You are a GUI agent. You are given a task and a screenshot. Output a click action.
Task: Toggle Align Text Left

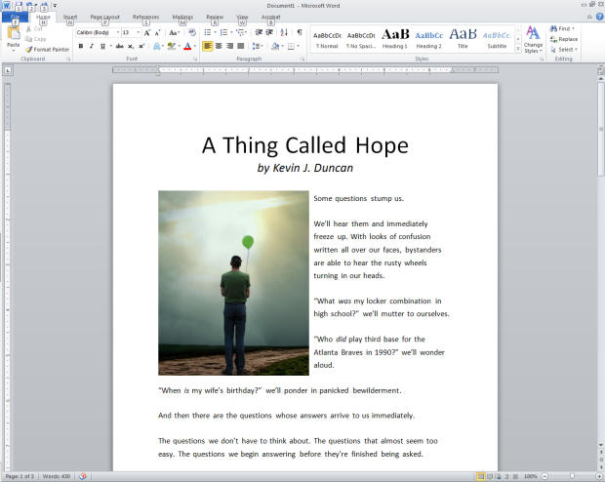click(x=208, y=46)
